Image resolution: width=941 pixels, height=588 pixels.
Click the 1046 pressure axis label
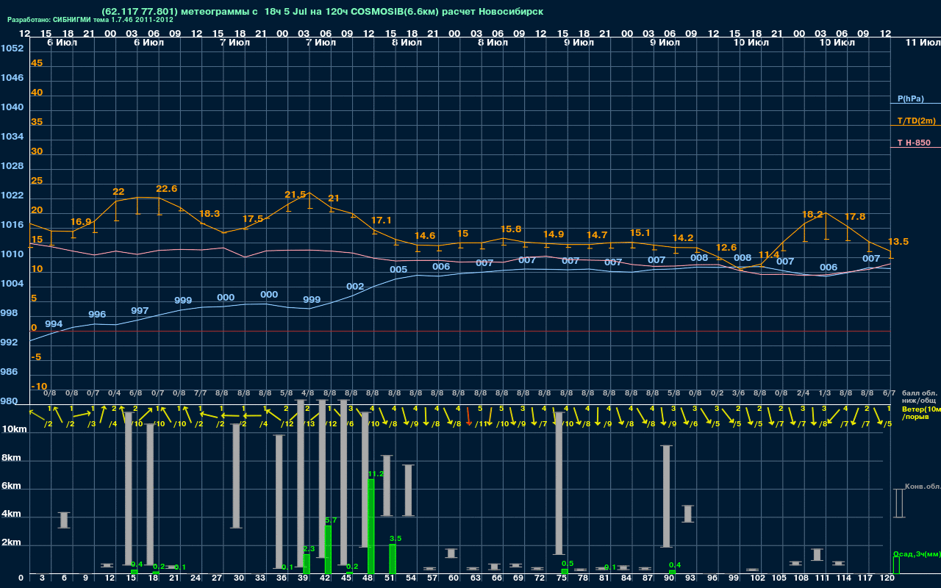12,78
